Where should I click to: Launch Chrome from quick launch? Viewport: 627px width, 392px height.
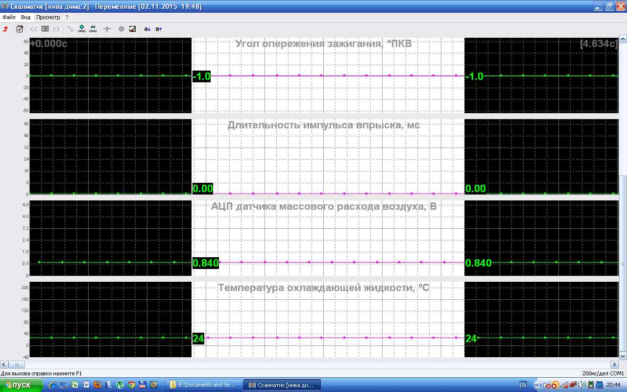pos(131,385)
